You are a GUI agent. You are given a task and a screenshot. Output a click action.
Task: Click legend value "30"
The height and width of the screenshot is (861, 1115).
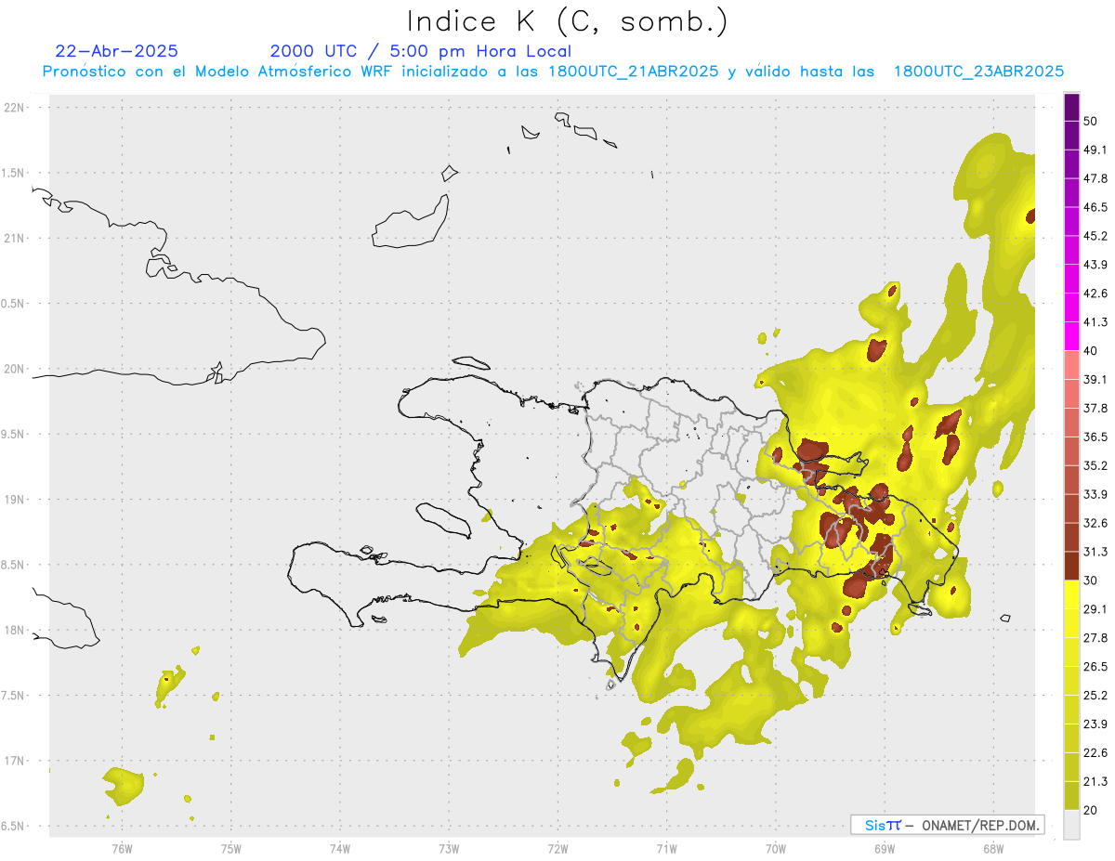pos(1091,581)
